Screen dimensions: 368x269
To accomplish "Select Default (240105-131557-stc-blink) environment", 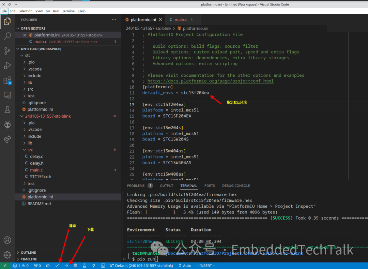I will click(141, 265).
